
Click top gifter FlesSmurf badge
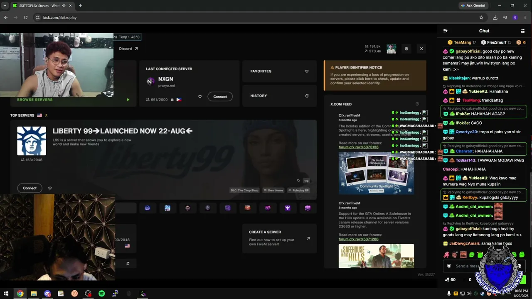tap(496, 42)
